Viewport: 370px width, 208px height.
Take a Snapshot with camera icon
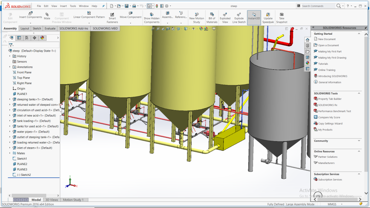pos(282,15)
